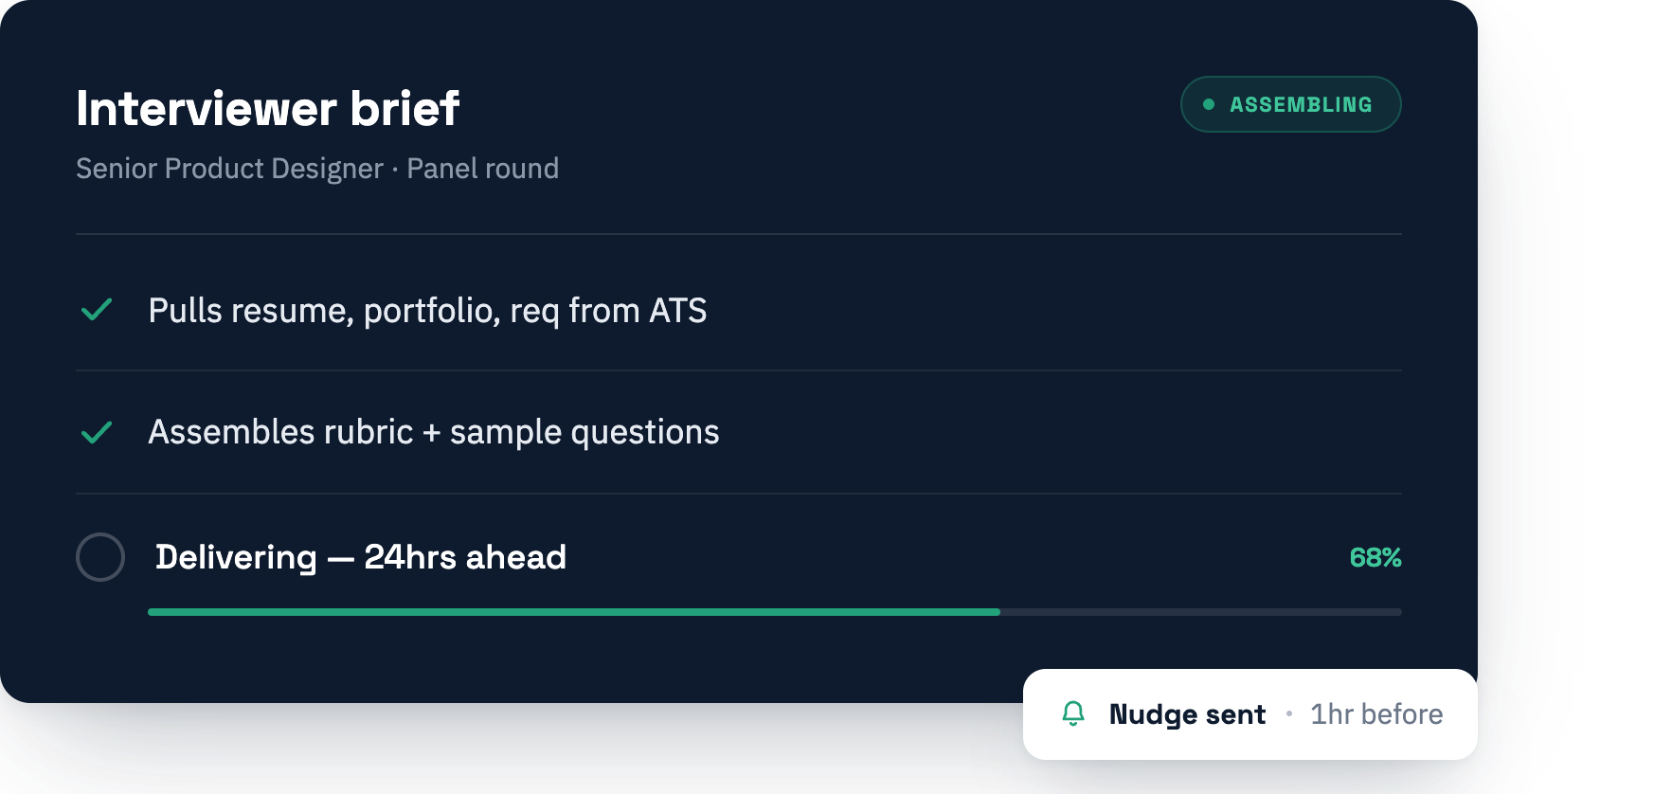Open the Nudge sent notification
The height and width of the screenshot is (794, 1654).
pos(1250,714)
